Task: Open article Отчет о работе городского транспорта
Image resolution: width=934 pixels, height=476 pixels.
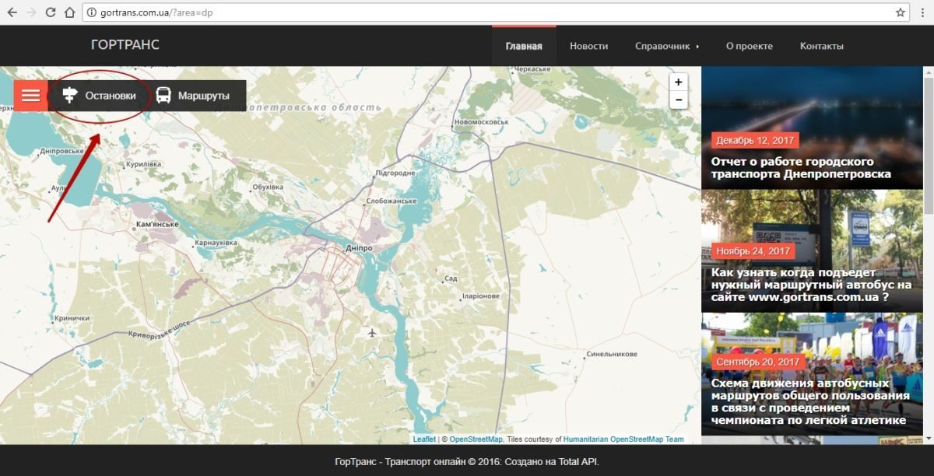Action: click(x=800, y=168)
